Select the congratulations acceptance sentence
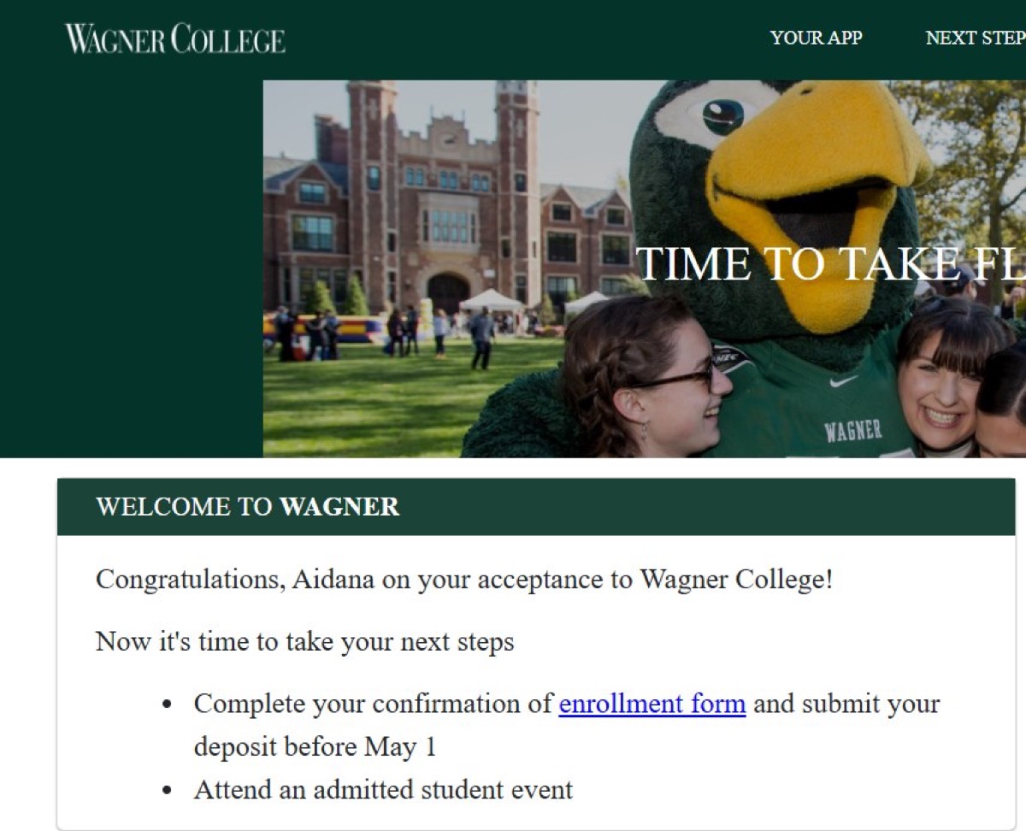 pyautogui.click(x=464, y=580)
